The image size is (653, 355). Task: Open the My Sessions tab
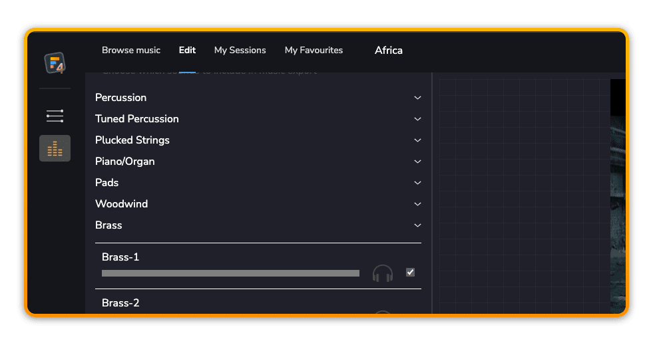click(x=240, y=51)
